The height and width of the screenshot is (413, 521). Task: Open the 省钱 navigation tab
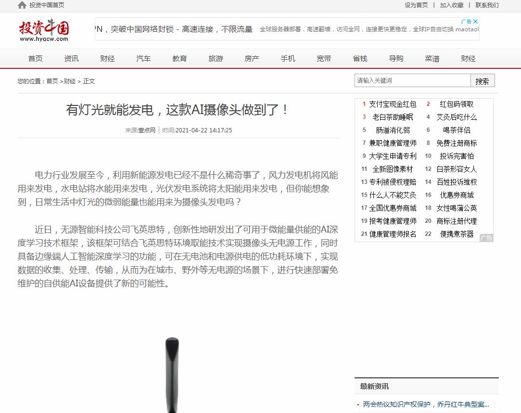pos(360,59)
